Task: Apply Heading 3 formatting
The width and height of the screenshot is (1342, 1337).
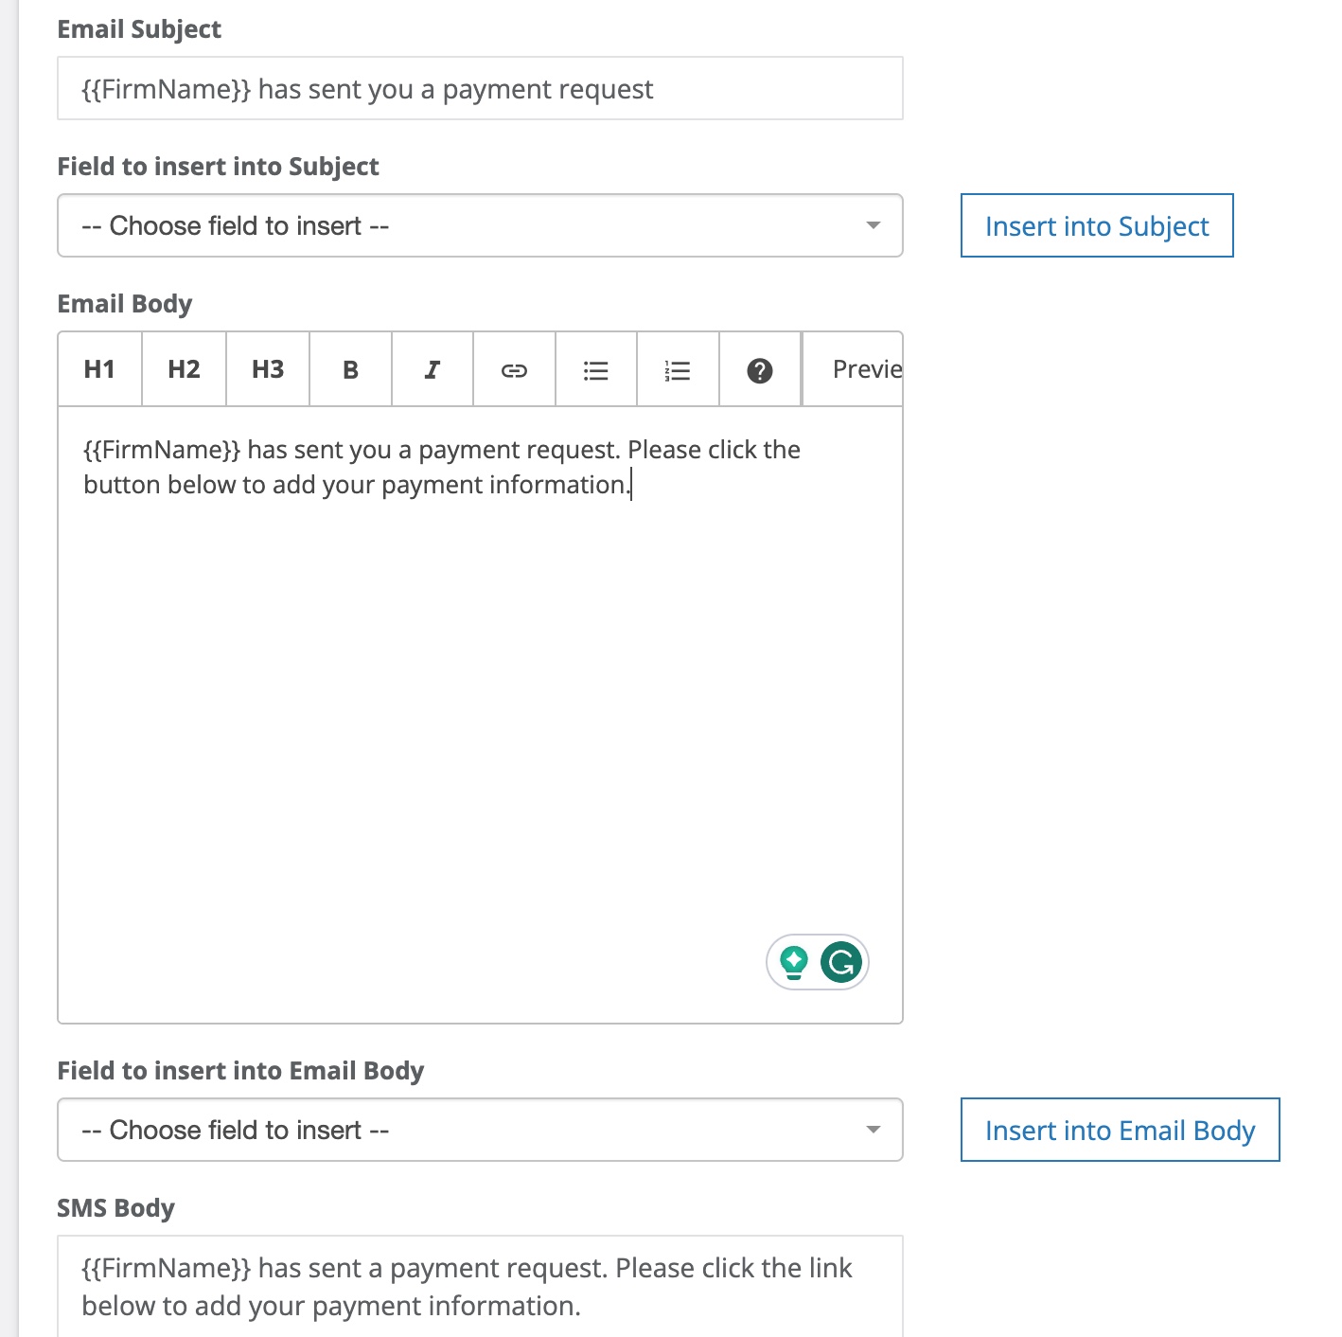Action: 268,369
